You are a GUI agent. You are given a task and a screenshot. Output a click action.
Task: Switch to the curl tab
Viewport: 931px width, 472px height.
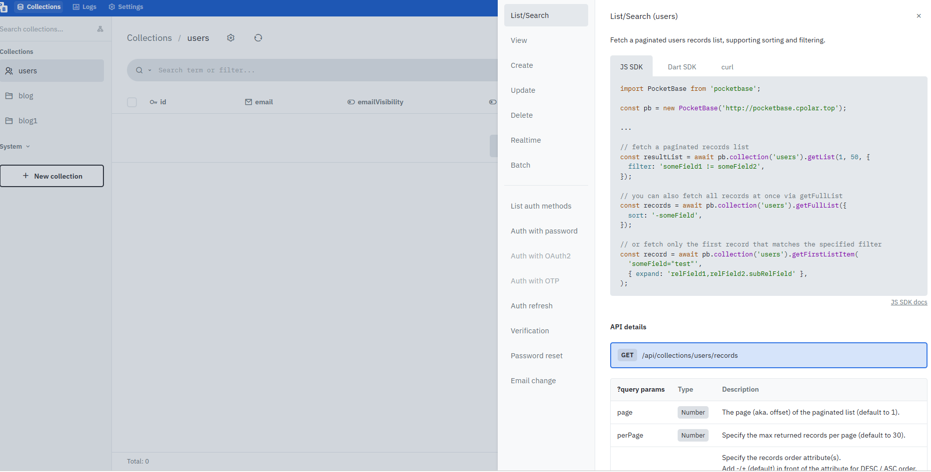coord(727,67)
